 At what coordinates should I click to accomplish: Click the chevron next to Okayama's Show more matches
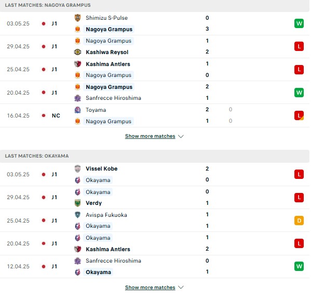[181, 287]
